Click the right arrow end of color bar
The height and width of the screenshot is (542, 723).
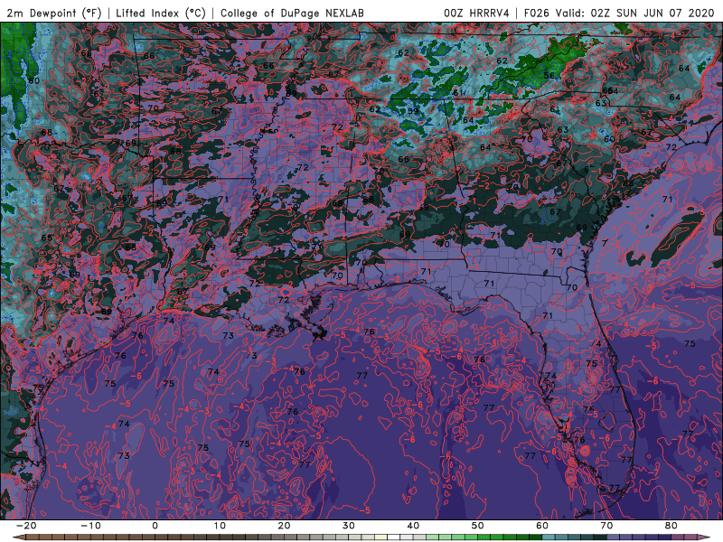704,537
